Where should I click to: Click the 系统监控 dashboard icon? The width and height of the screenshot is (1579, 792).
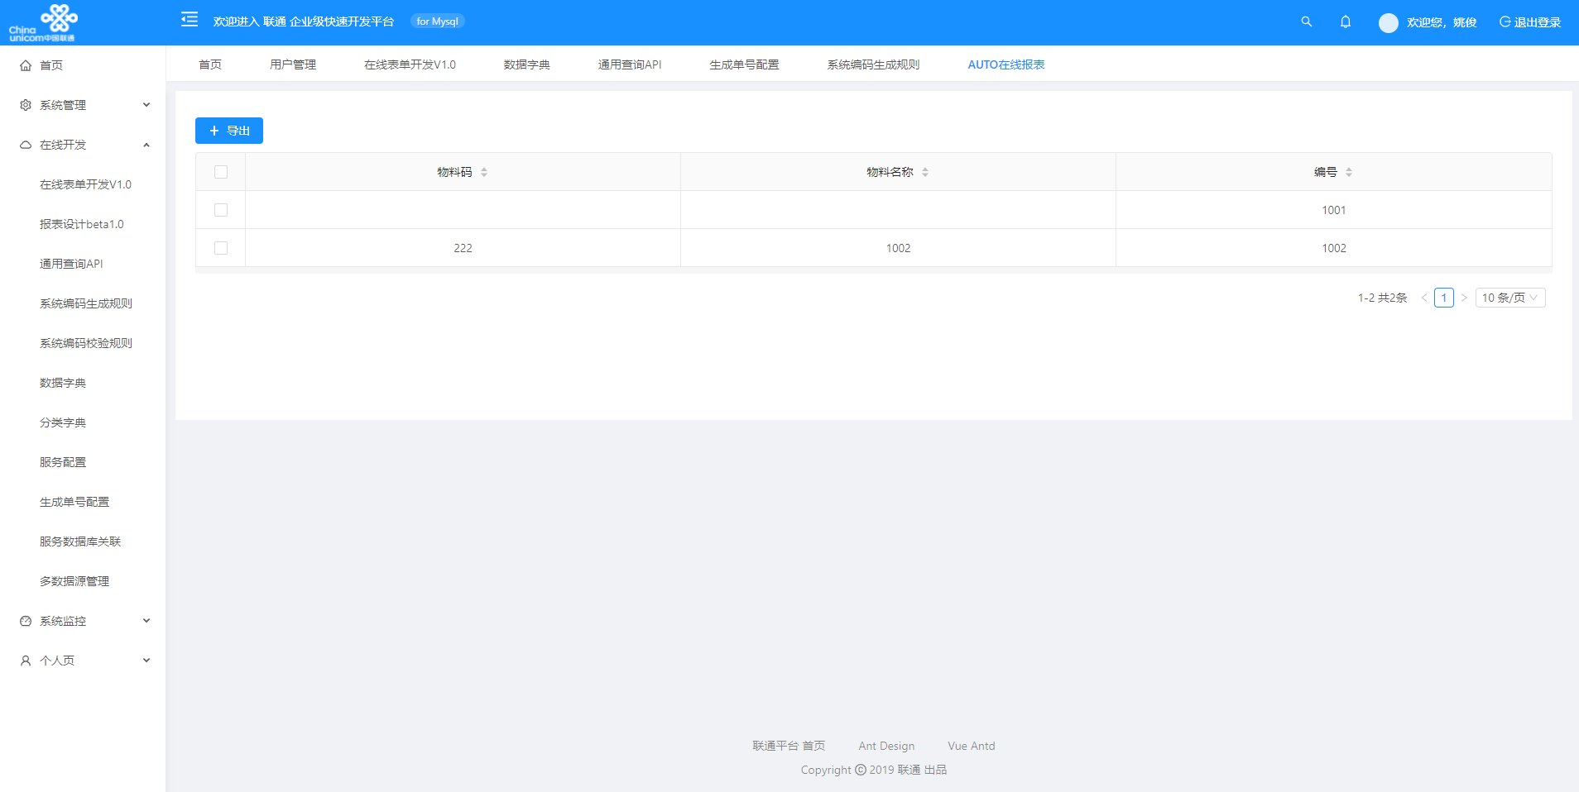pyautogui.click(x=26, y=621)
